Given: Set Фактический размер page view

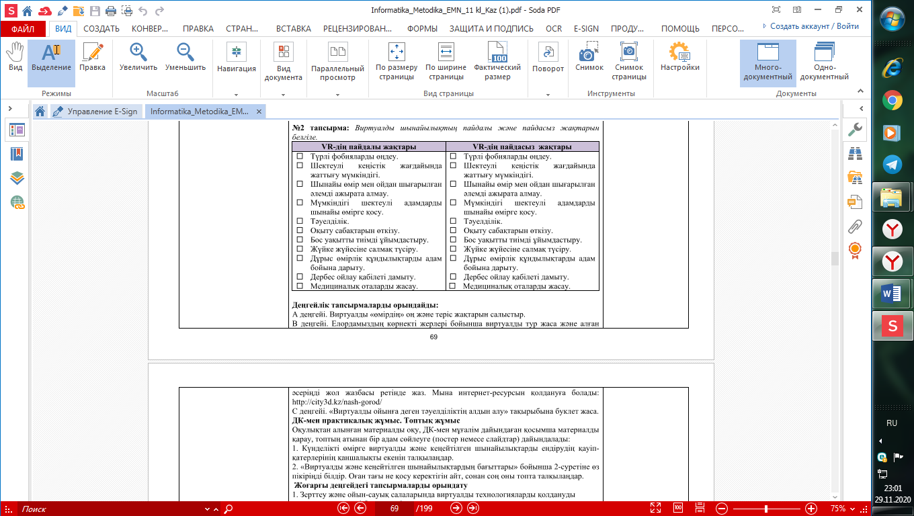Looking at the screenshot, I should pyautogui.click(x=497, y=62).
